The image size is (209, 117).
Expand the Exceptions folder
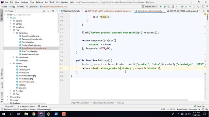pyautogui.click(x=10, y=27)
